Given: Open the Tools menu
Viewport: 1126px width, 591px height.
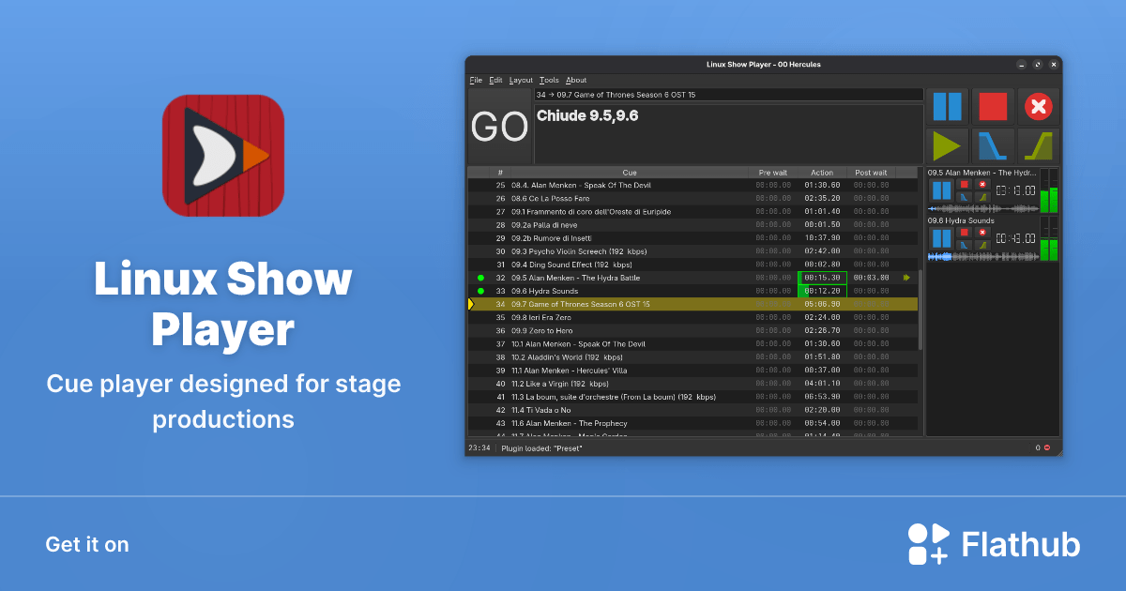Looking at the screenshot, I should coord(549,80).
